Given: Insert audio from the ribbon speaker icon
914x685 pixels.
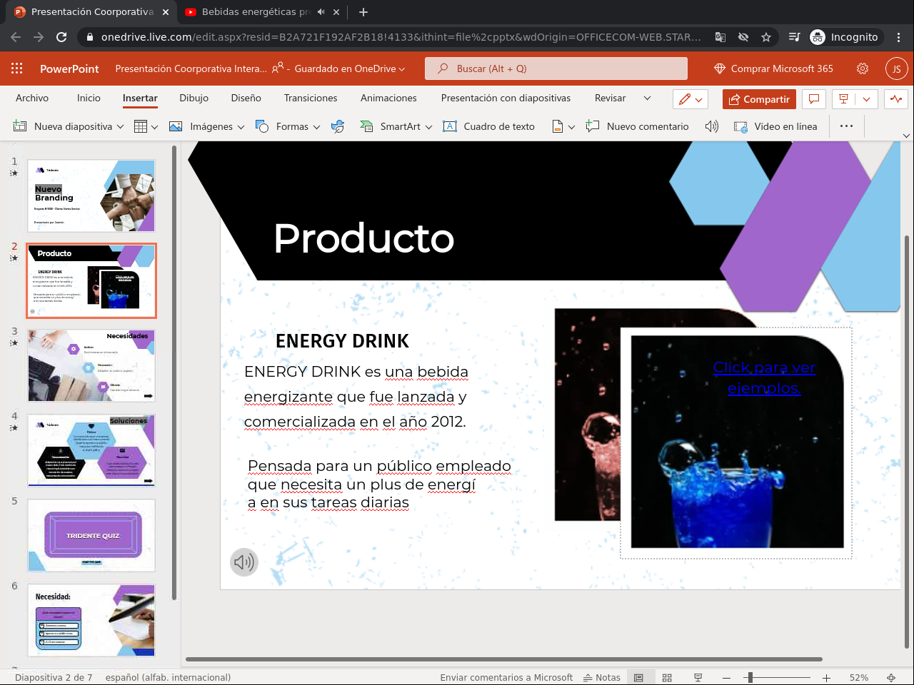Looking at the screenshot, I should coord(711,126).
